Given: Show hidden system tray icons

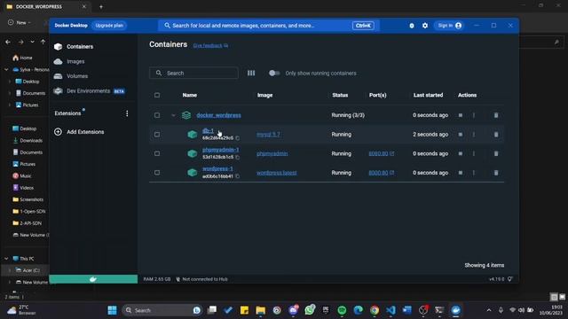Looking at the screenshot, I should 489,310.
